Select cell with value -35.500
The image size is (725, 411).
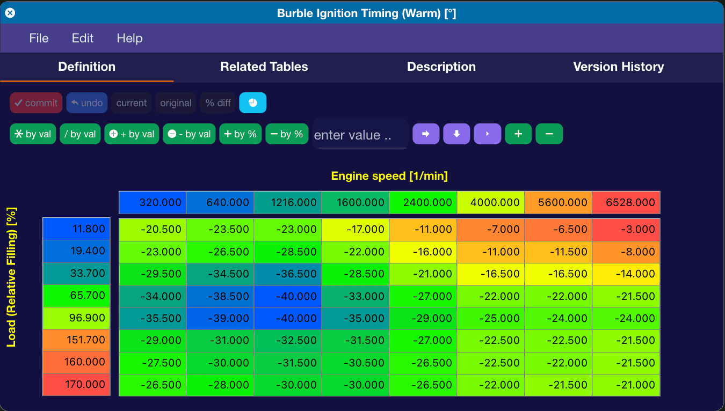click(x=153, y=318)
